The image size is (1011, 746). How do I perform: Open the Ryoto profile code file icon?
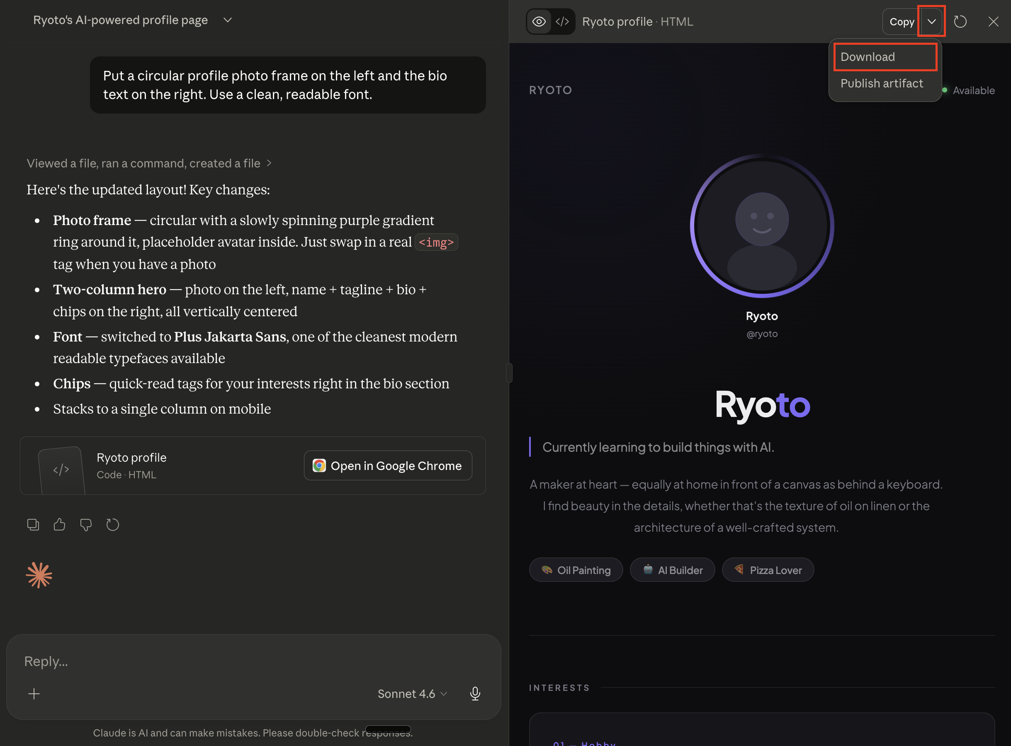point(61,470)
